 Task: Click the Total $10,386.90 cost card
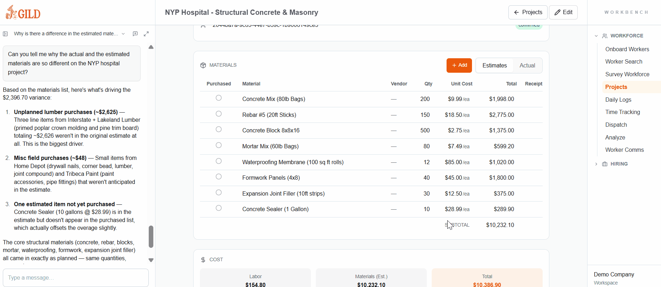coord(487,278)
